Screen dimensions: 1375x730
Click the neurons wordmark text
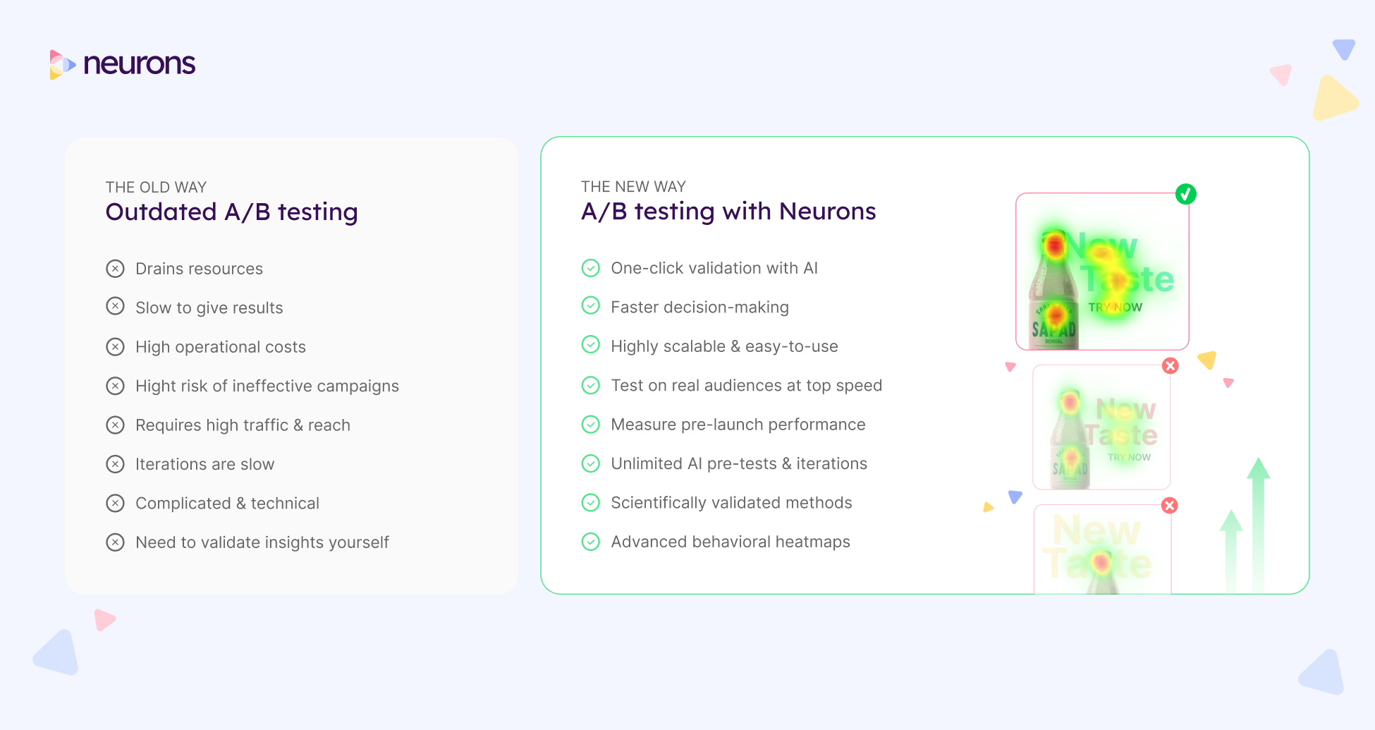coord(140,64)
